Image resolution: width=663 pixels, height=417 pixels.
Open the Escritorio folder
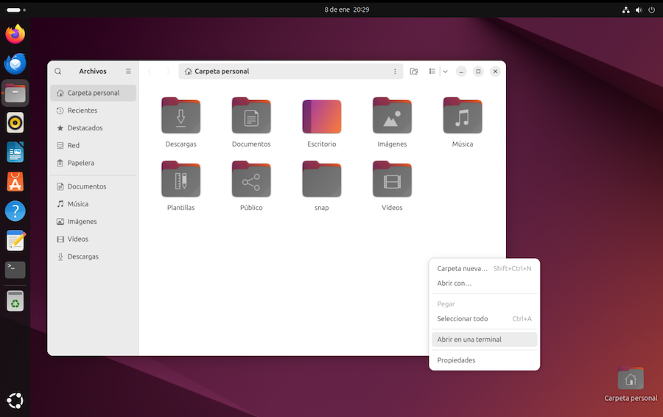click(321, 116)
